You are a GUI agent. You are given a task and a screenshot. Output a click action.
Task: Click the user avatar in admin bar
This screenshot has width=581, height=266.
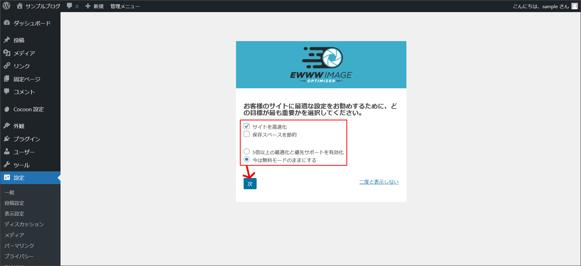[574, 6]
